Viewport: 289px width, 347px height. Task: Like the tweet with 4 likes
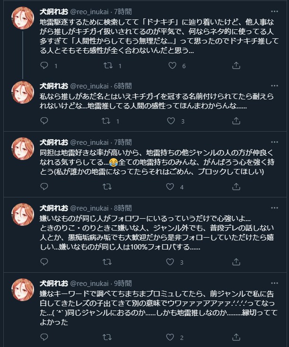(172, 187)
